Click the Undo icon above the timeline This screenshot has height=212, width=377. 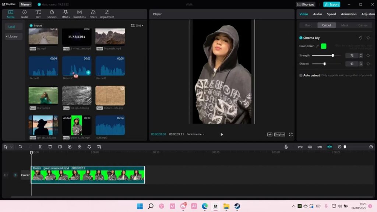click(x=21, y=147)
